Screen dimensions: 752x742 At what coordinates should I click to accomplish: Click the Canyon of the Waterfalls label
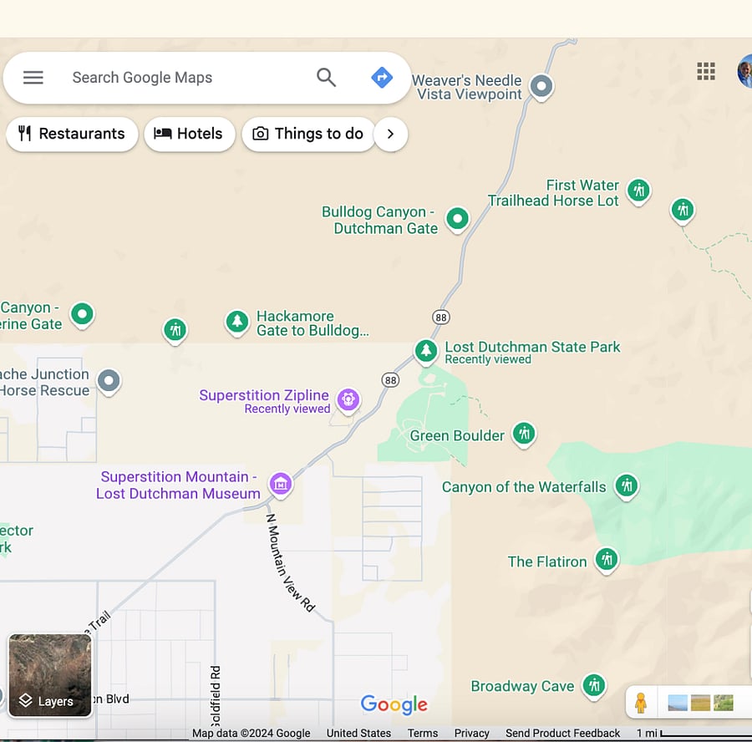pyautogui.click(x=524, y=487)
